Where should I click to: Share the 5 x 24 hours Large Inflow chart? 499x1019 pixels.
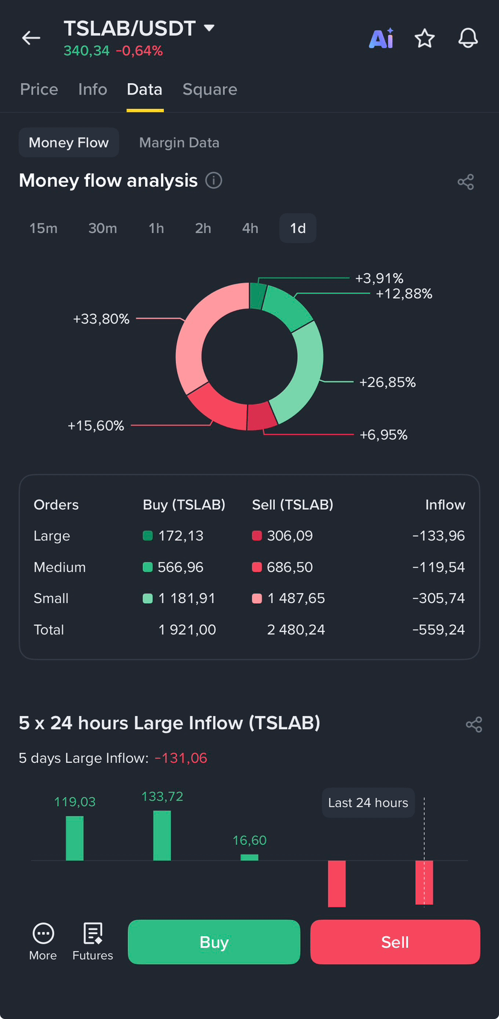(x=474, y=724)
